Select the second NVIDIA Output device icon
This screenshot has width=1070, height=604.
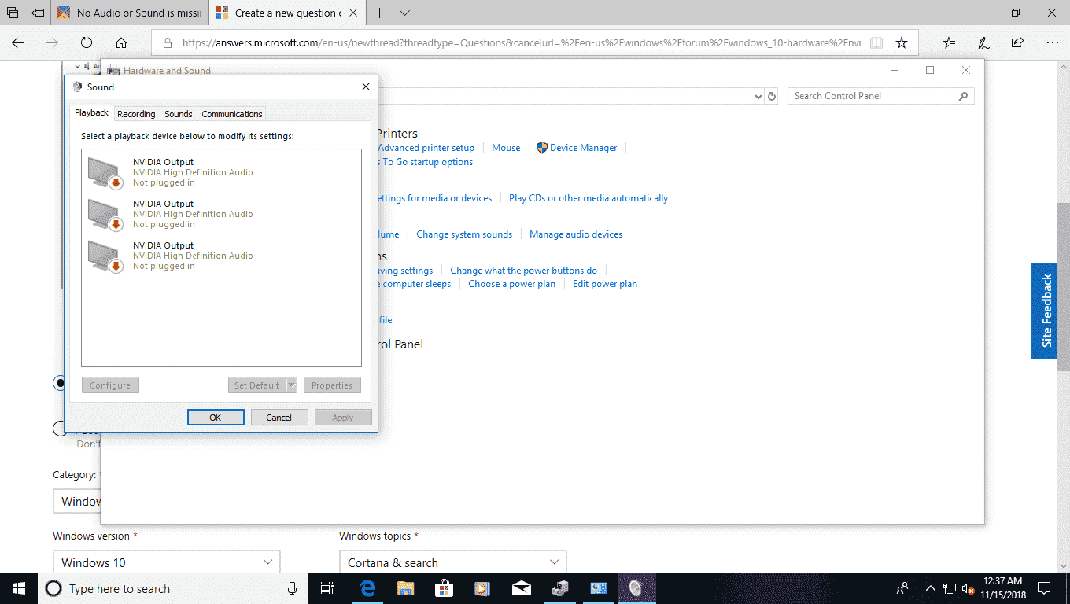coord(105,214)
